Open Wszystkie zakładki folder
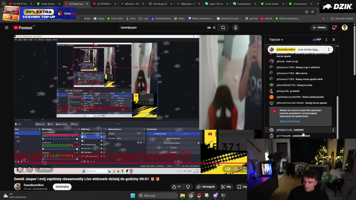Viewport: 356px width, 200px height. pyautogui.click(x=342, y=19)
